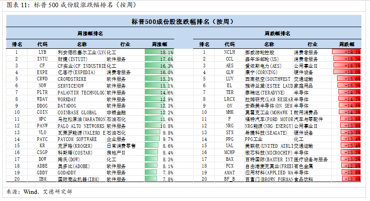370x201 pixels.
Task: Click the CRWD ticker cell
Action: pos(42,79)
